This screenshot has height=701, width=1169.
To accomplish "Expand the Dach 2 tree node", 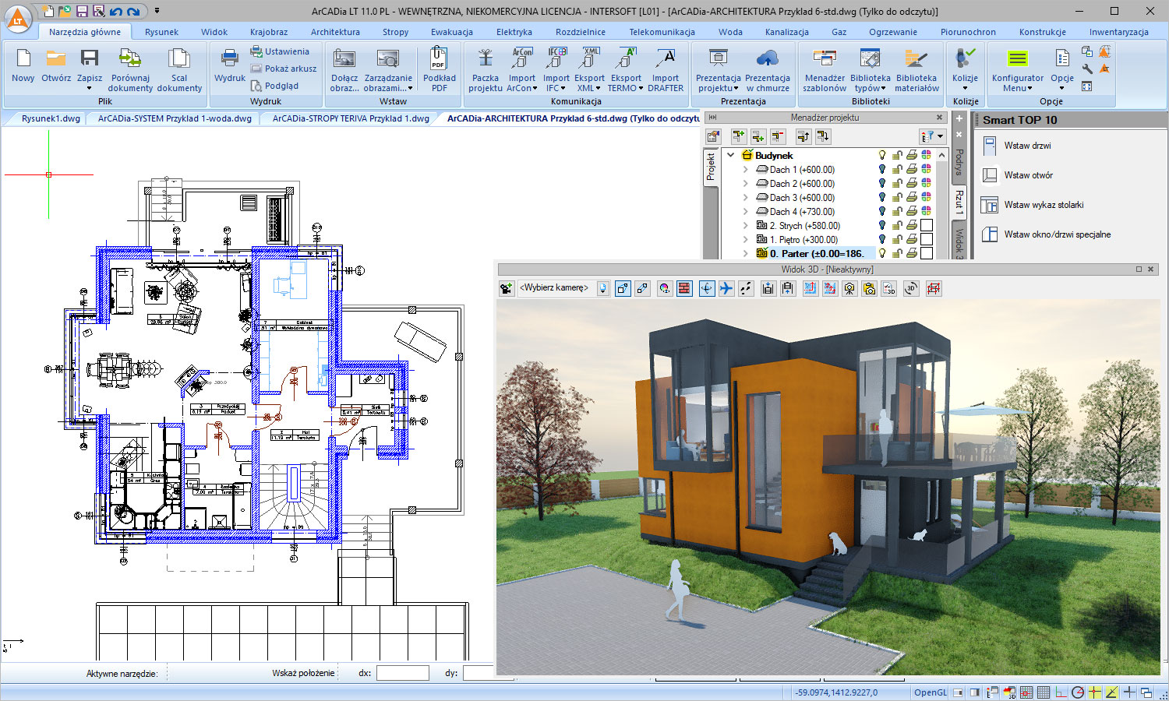I will (746, 184).
